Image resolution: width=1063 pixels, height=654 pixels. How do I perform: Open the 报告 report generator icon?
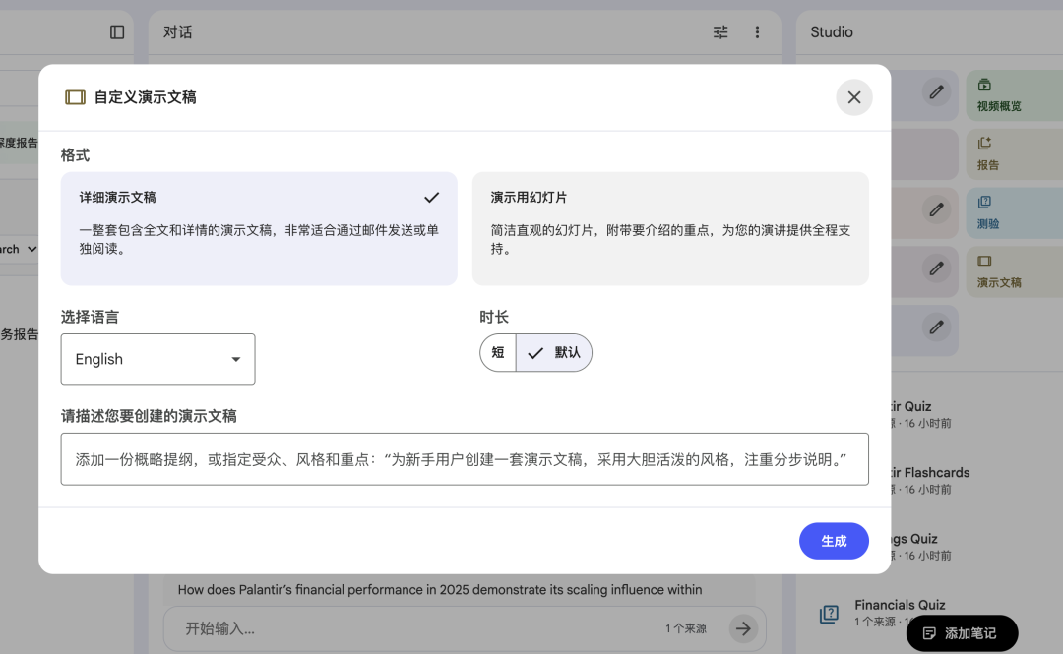[983, 153]
